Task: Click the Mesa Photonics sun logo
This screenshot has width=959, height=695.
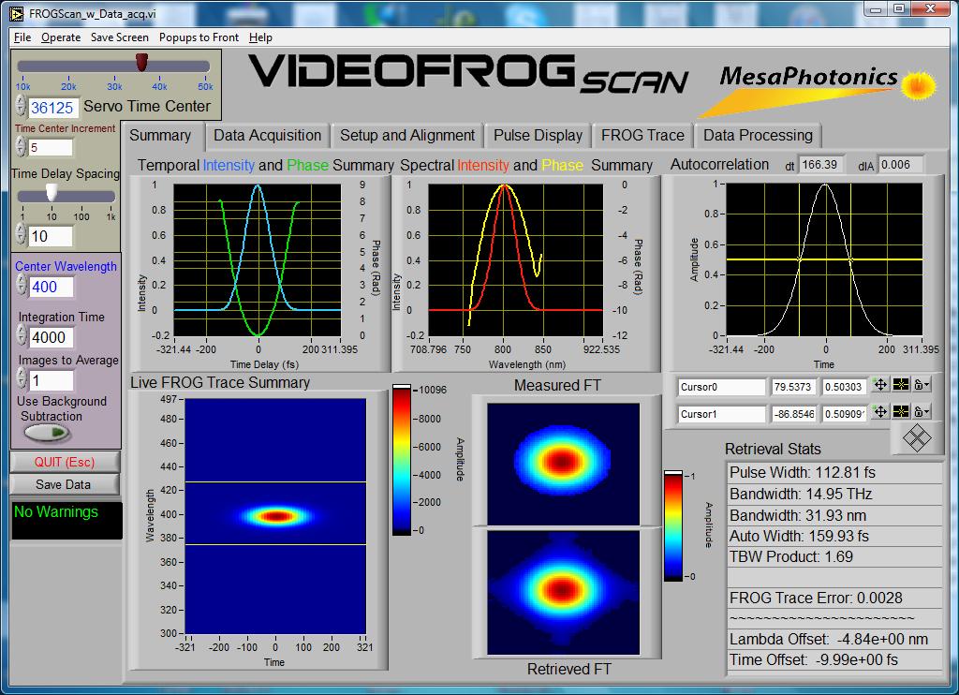Action: click(x=919, y=86)
